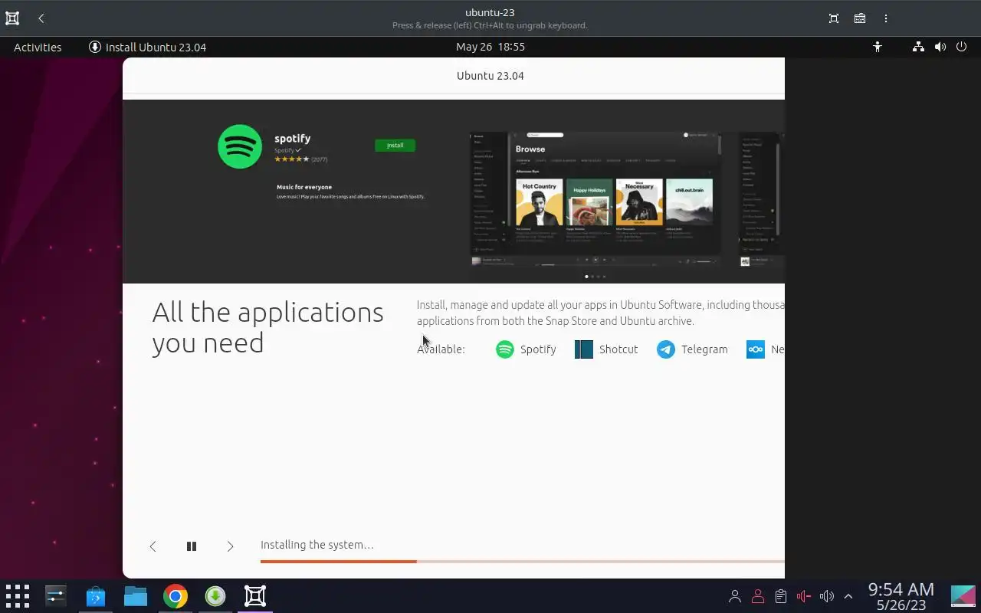Open the green download app in taskbar
Image resolution: width=981 pixels, height=613 pixels.
pyautogui.click(x=215, y=595)
